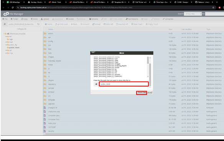Cancel the Move dialog
224x141 pixels.
pos(150,93)
